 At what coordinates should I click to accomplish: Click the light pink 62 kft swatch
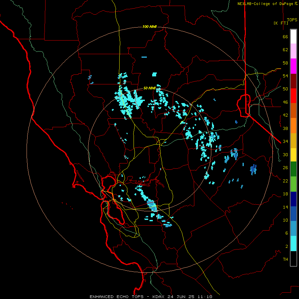coord(293,51)
